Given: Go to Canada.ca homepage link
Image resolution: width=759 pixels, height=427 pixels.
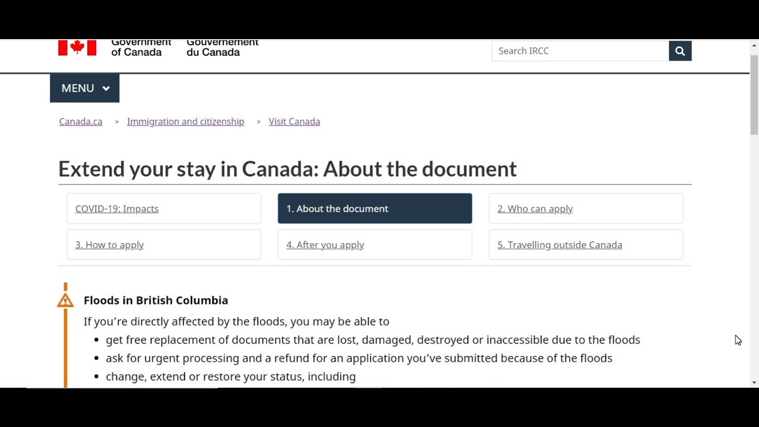Looking at the screenshot, I should tap(80, 121).
